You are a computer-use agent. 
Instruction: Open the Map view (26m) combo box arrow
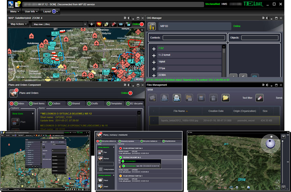pos(85,24)
